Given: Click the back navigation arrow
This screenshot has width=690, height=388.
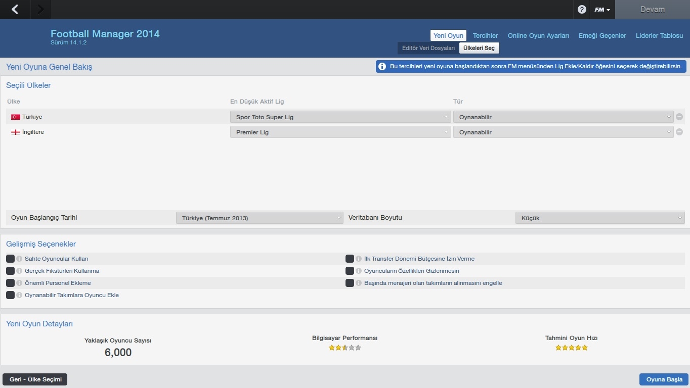Looking at the screenshot, I should pos(15,10).
